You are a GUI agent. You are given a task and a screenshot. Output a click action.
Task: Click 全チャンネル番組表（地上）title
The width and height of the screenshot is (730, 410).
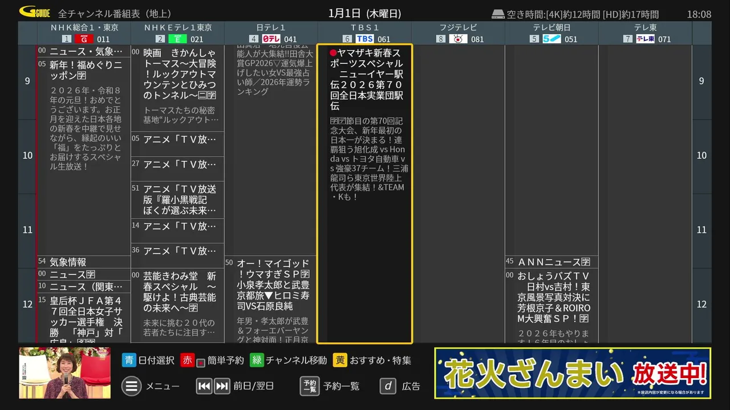coord(115,14)
